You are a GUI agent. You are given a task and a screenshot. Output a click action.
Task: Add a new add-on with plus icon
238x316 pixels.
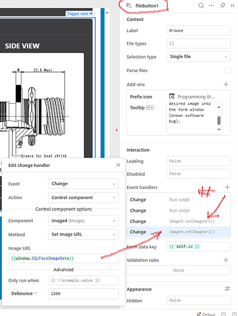pyautogui.click(x=226, y=85)
